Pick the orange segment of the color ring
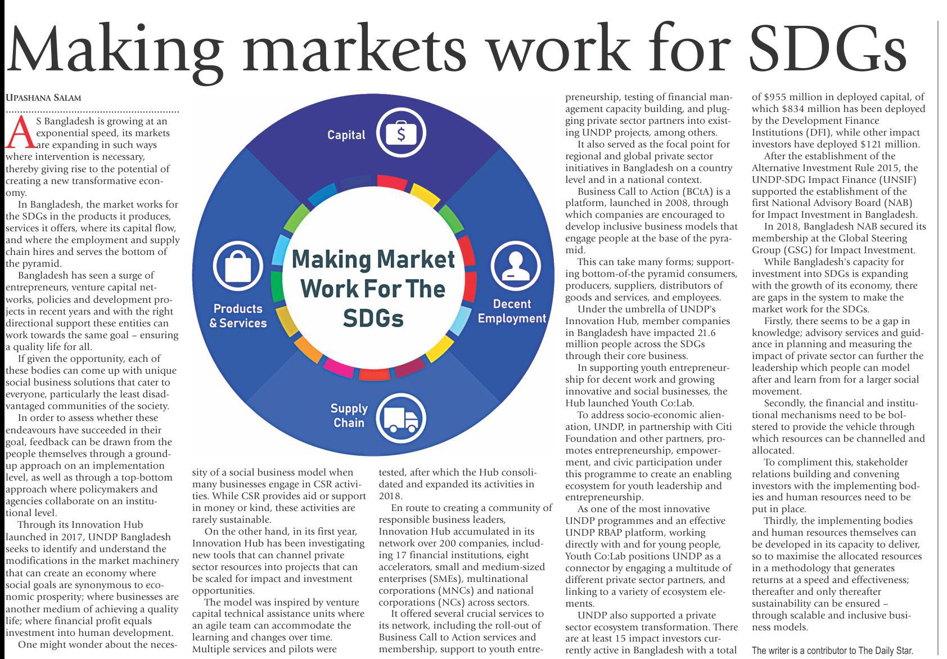The width and height of the screenshot is (947, 659). 307,349
